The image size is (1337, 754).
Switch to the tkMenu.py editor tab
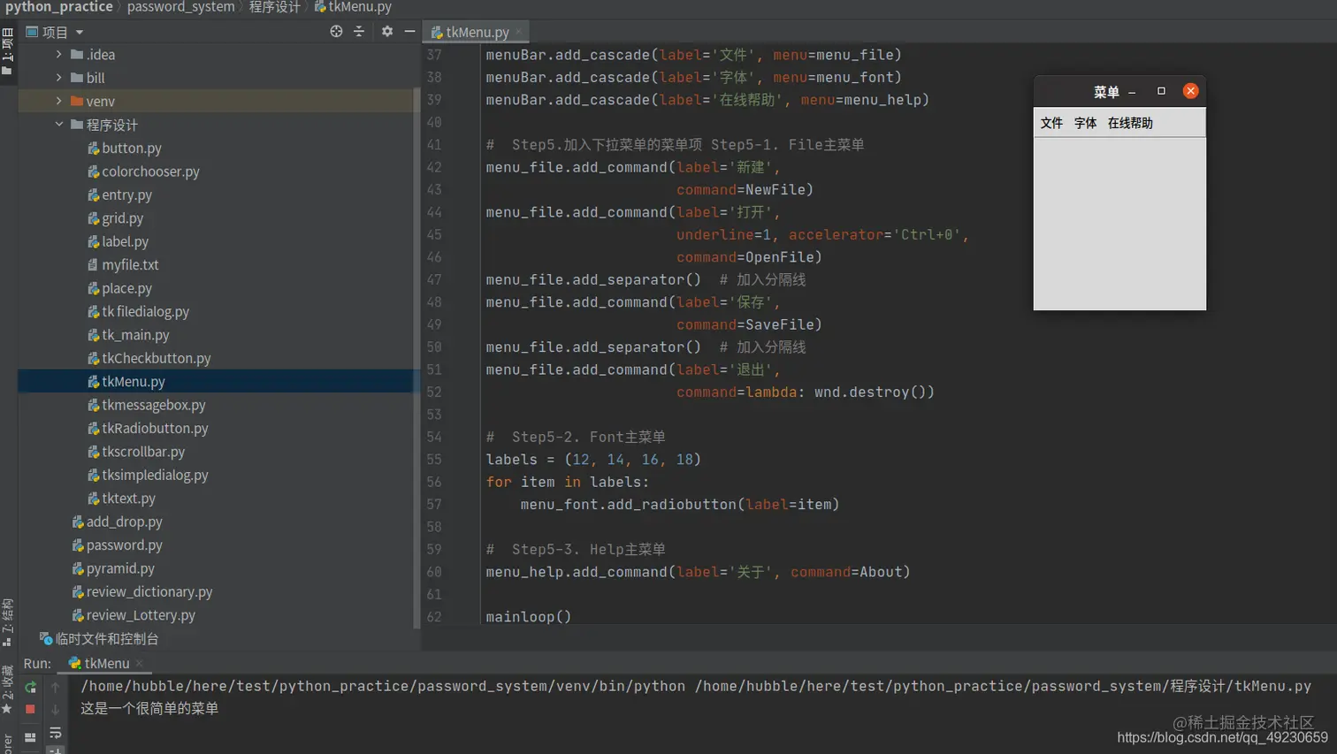pos(477,32)
